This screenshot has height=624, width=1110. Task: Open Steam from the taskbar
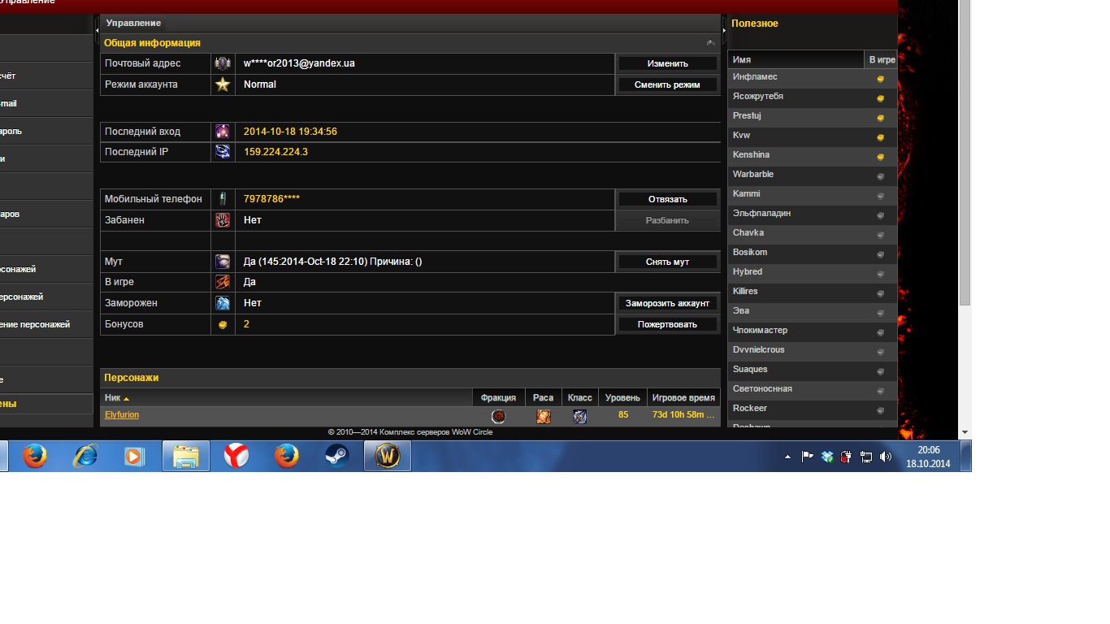click(337, 457)
